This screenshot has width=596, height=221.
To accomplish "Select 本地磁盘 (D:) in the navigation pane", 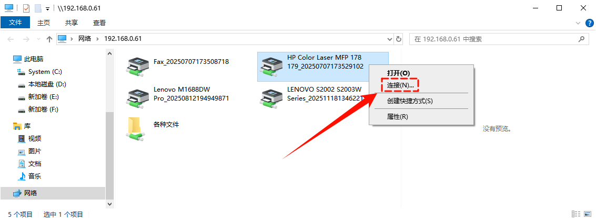I will (42, 84).
